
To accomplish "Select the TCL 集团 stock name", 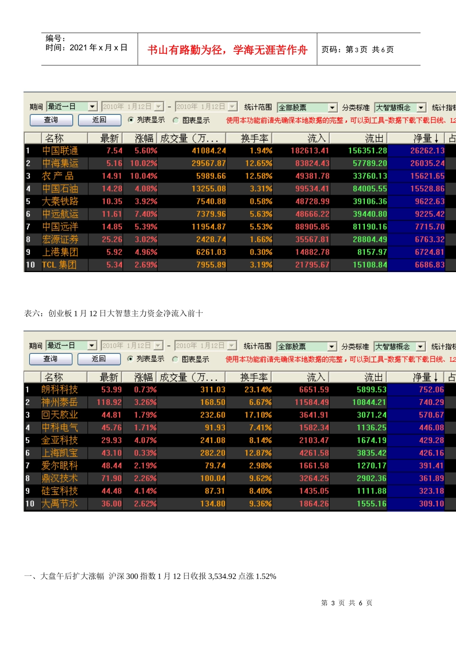I will click(59, 264).
